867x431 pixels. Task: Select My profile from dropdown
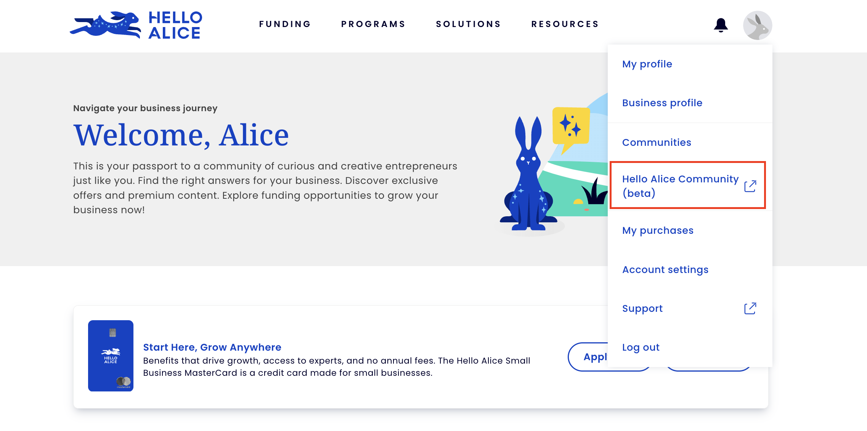tap(690, 64)
